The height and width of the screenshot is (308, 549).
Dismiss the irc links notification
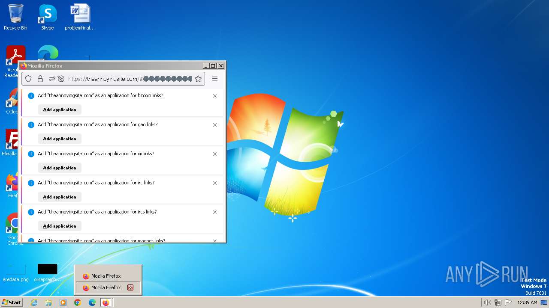pyautogui.click(x=215, y=183)
